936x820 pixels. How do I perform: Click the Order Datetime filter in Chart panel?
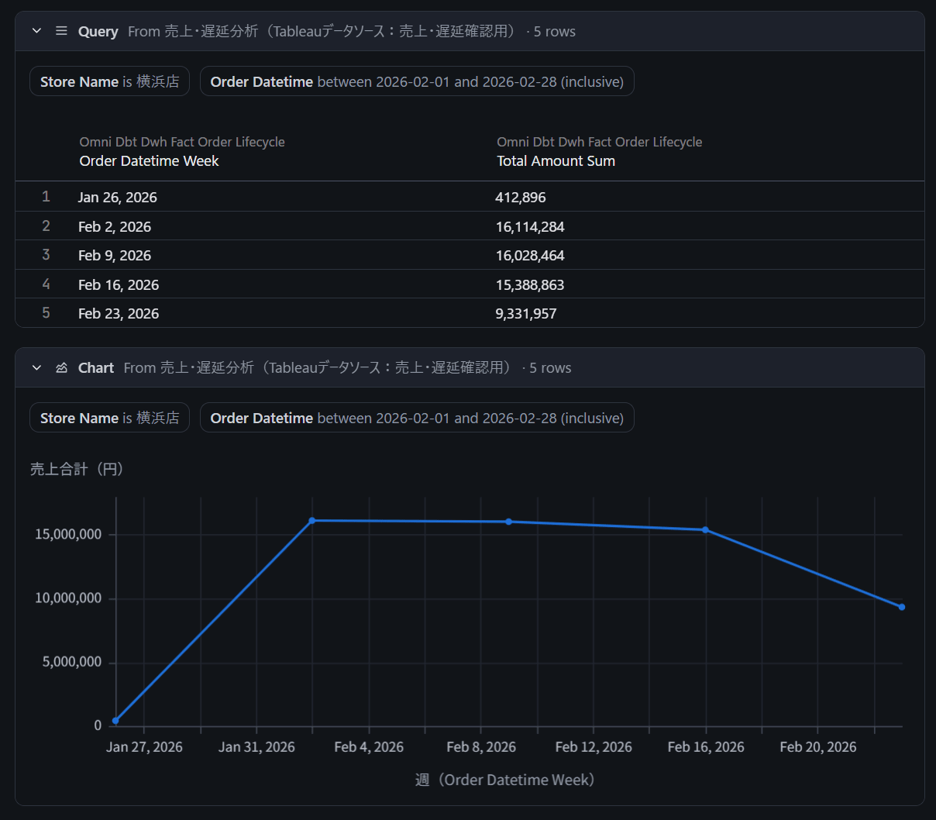point(416,418)
